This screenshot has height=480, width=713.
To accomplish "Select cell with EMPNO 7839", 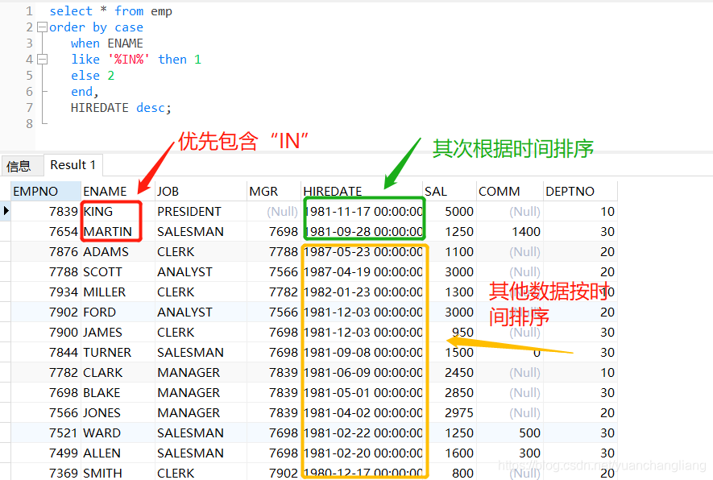I will tap(45, 211).
